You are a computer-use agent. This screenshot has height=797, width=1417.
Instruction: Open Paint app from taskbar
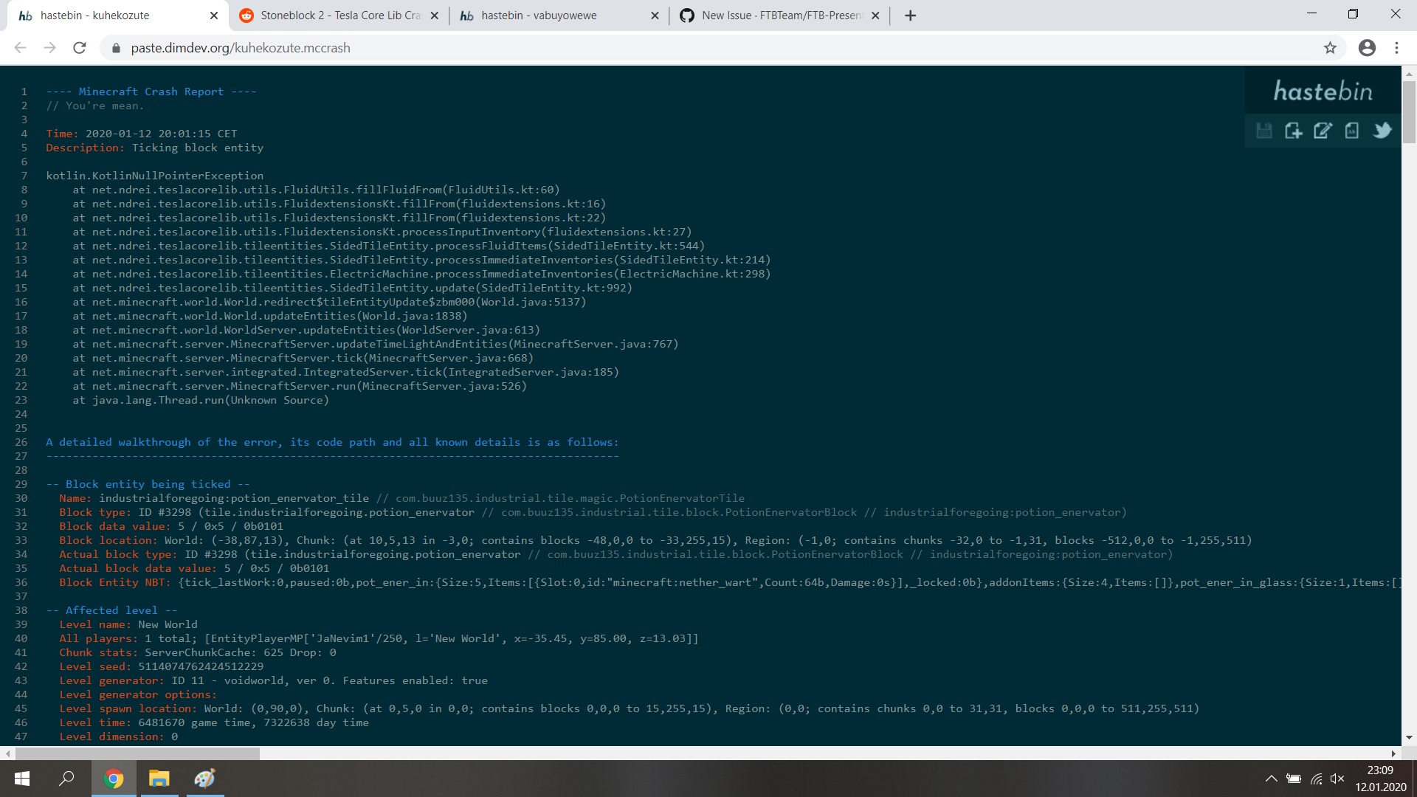coord(204,779)
